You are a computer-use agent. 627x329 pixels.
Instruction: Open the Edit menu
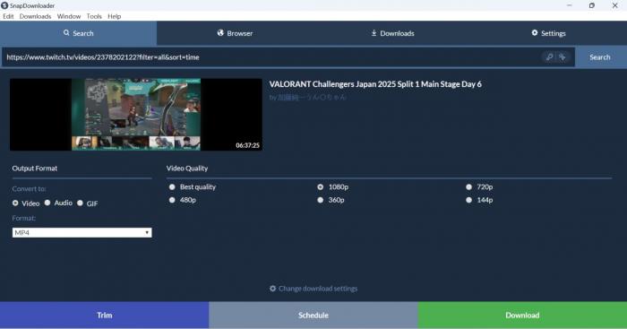tap(8, 16)
